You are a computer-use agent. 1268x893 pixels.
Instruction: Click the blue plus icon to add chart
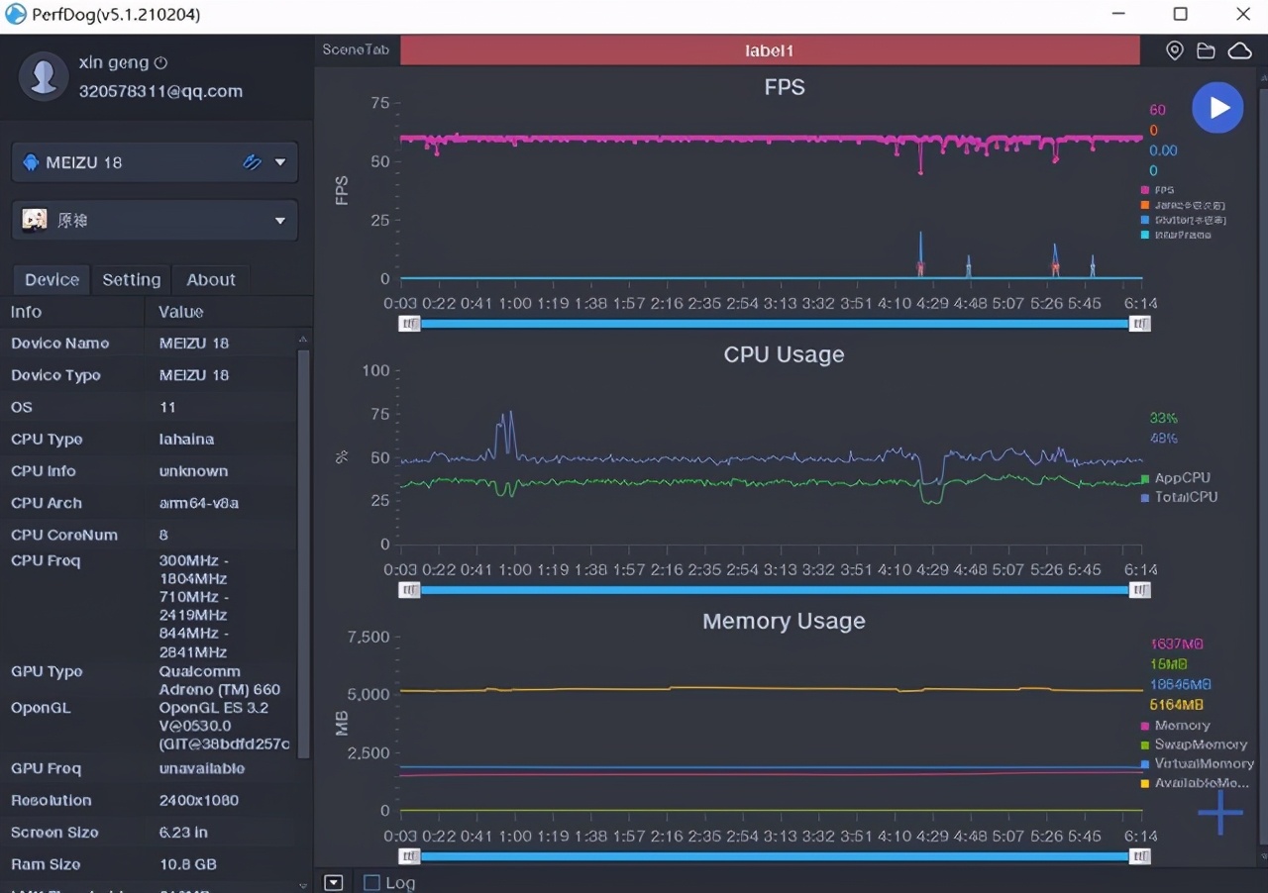pyautogui.click(x=1219, y=813)
